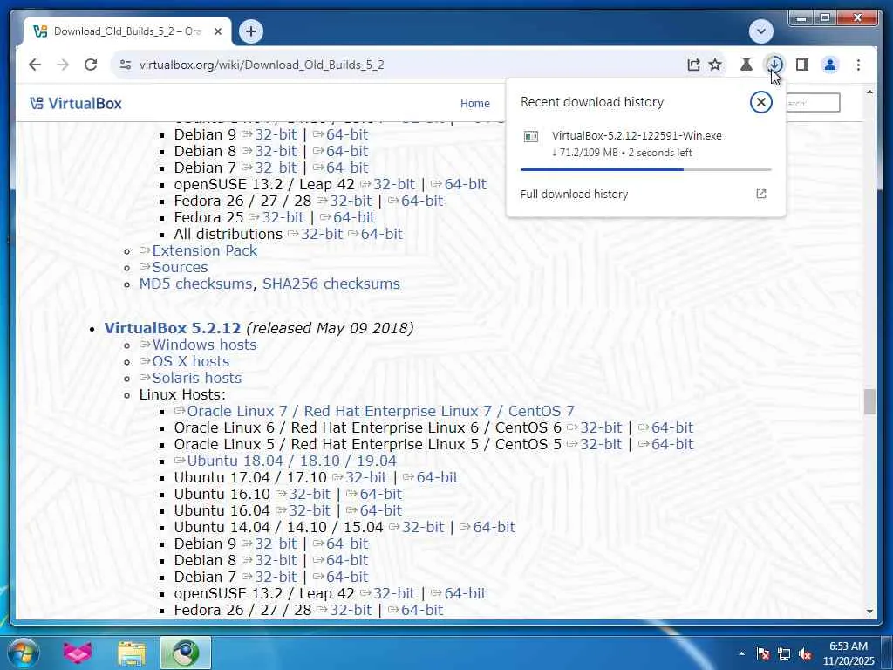This screenshot has width=893, height=670.
Task: Toggle the side panel icon
Action: click(x=802, y=65)
